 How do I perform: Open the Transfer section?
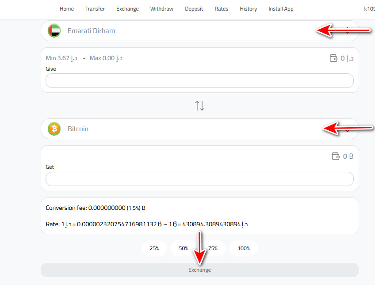[x=95, y=9]
